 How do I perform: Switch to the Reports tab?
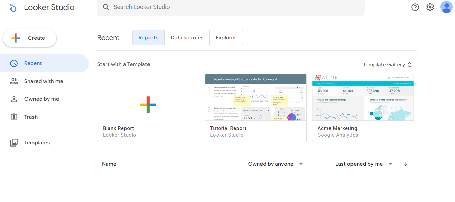coord(149,38)
